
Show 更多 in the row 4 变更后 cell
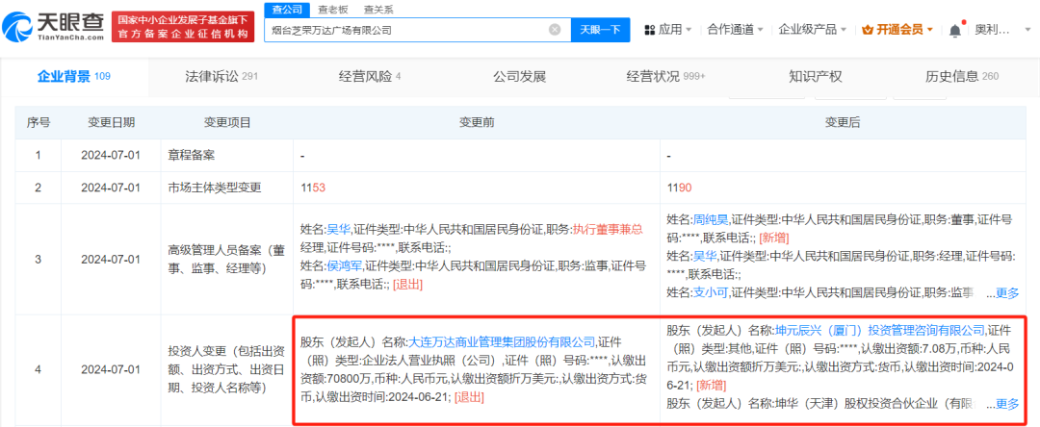(x=1007, y=403)
